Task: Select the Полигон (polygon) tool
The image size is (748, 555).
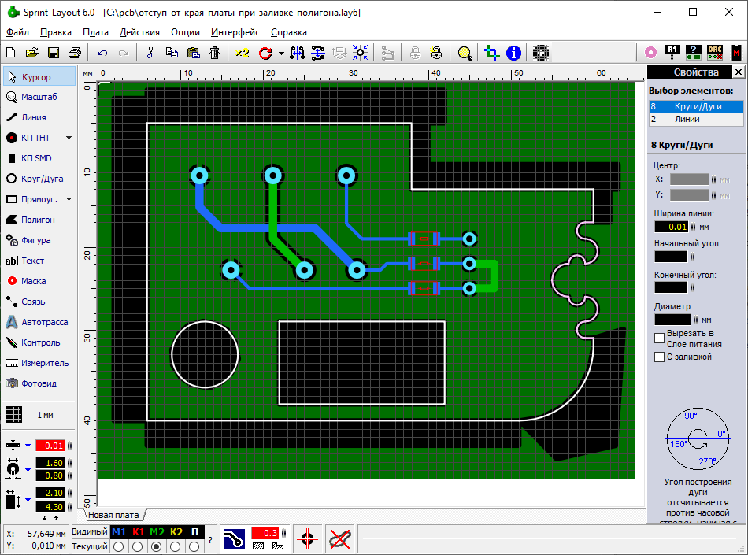Action: (x=39, y=220)
